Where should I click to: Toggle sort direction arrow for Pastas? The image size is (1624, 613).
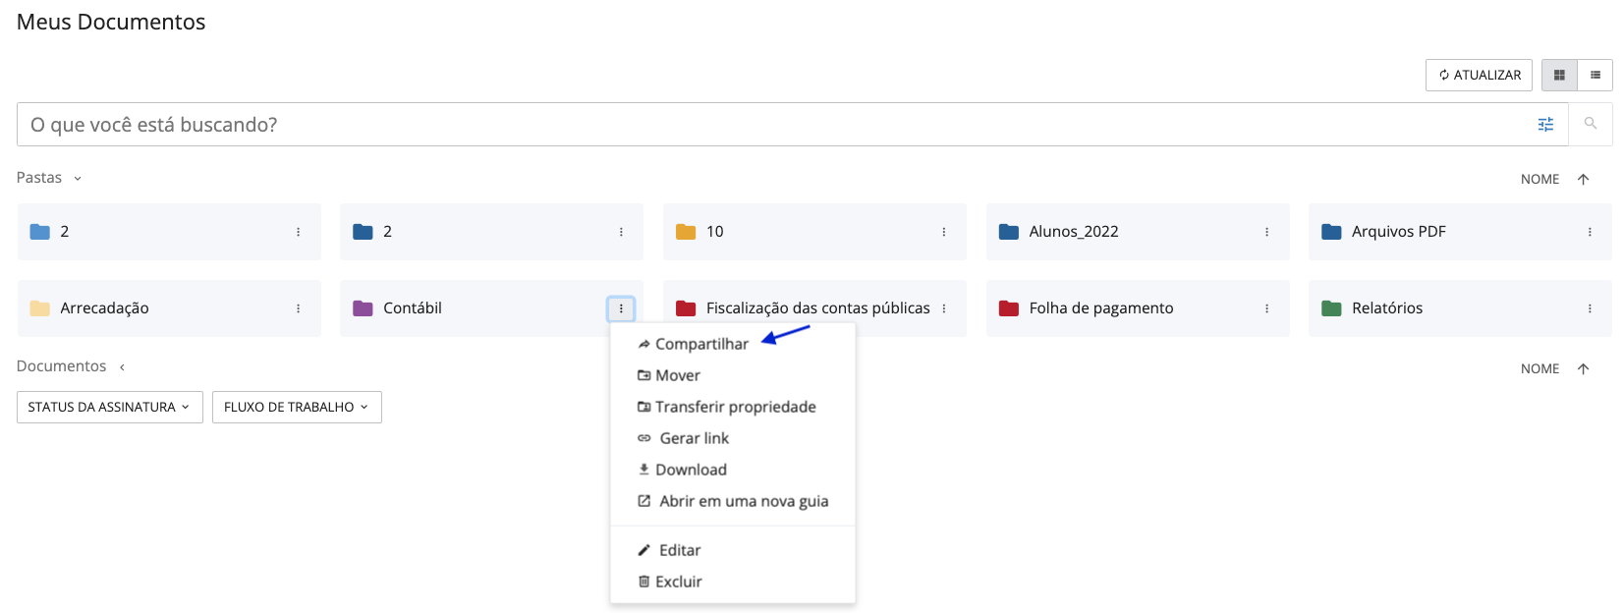pyautogui.click(x=1583, y=179)
